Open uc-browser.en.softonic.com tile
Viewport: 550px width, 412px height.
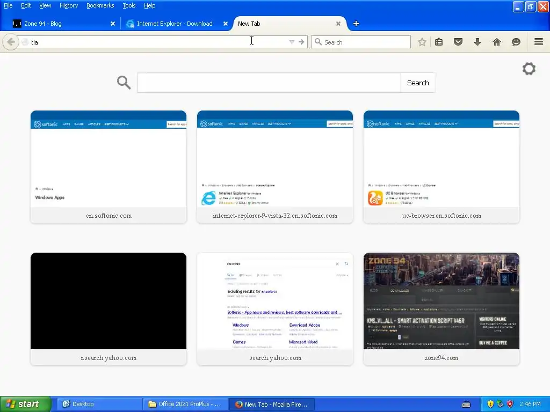point(442,167)
